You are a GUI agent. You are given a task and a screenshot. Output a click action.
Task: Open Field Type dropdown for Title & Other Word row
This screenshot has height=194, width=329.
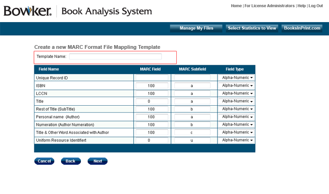click(x=236, y=132)
